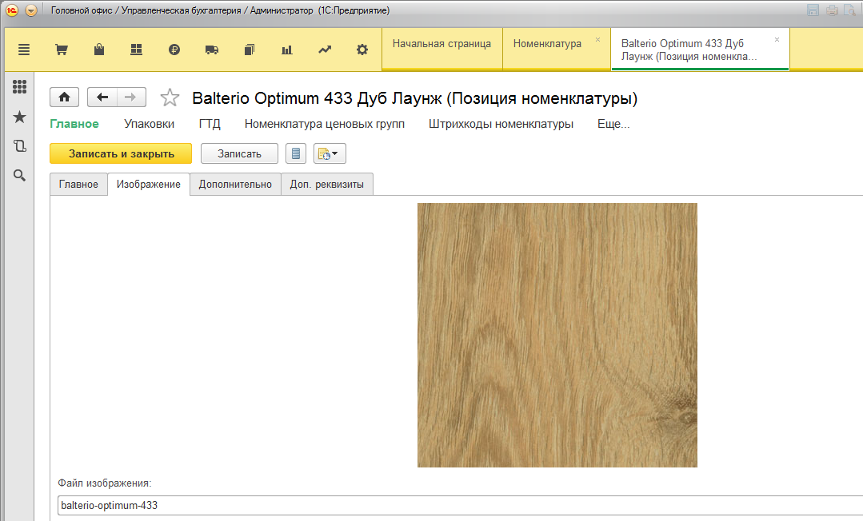Click the Файл изображения input field
The height and width of the screenshot is (521, 863).
click(x=460, y=505)
